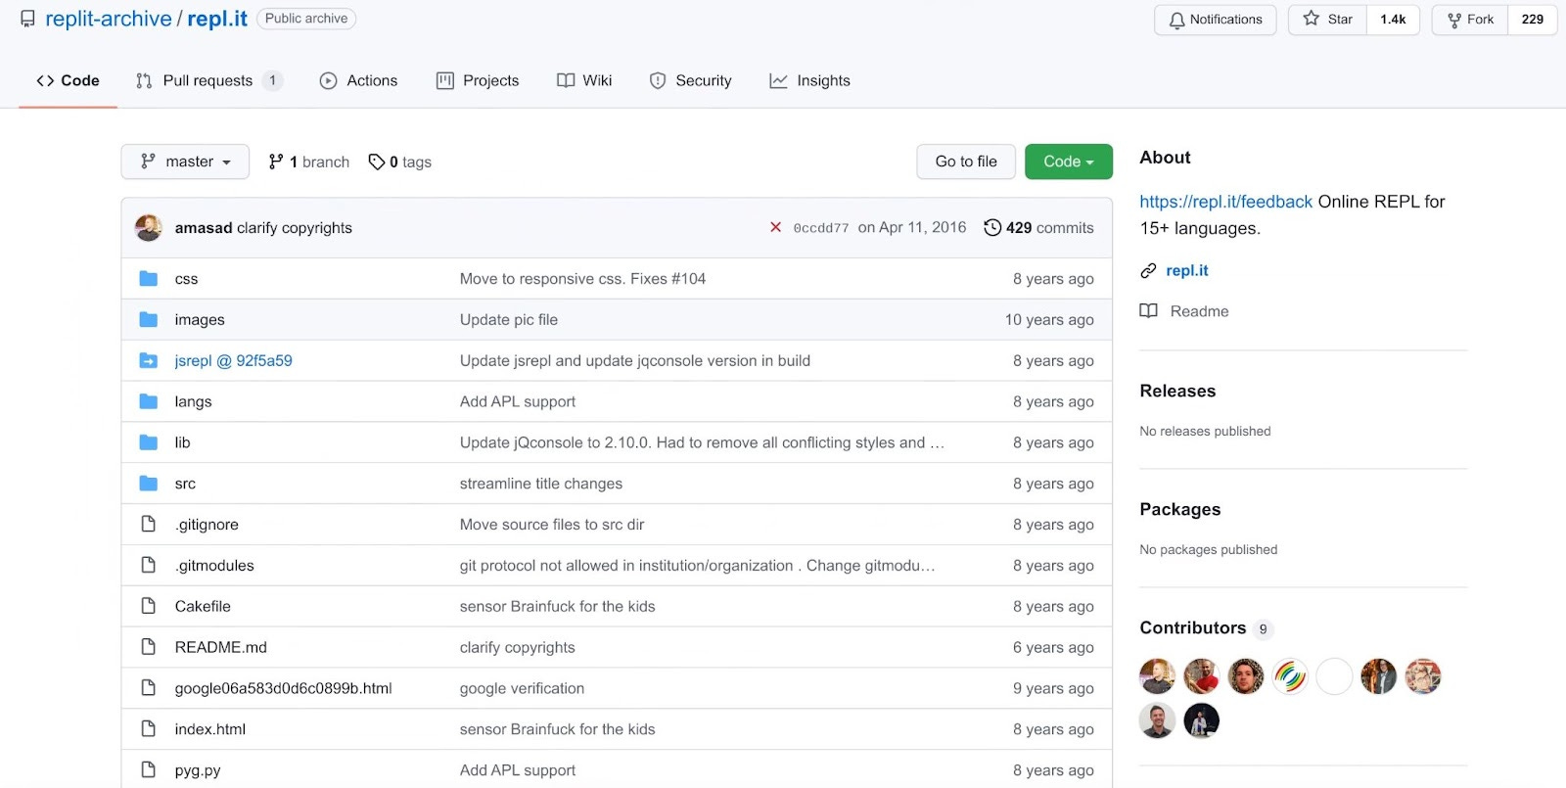1566x788 pixels.
Task: Open the replit-archive owner link
Action: pyautogui.click(x=109, y=19)
